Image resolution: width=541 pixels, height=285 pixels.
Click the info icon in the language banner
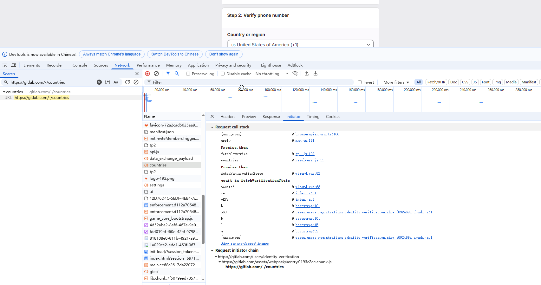5,54
